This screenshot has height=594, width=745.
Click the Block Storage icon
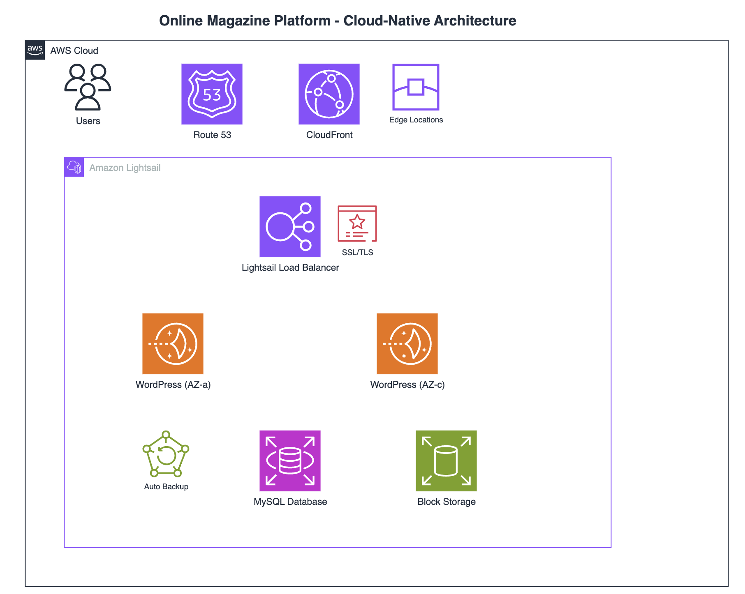point(446,461)
